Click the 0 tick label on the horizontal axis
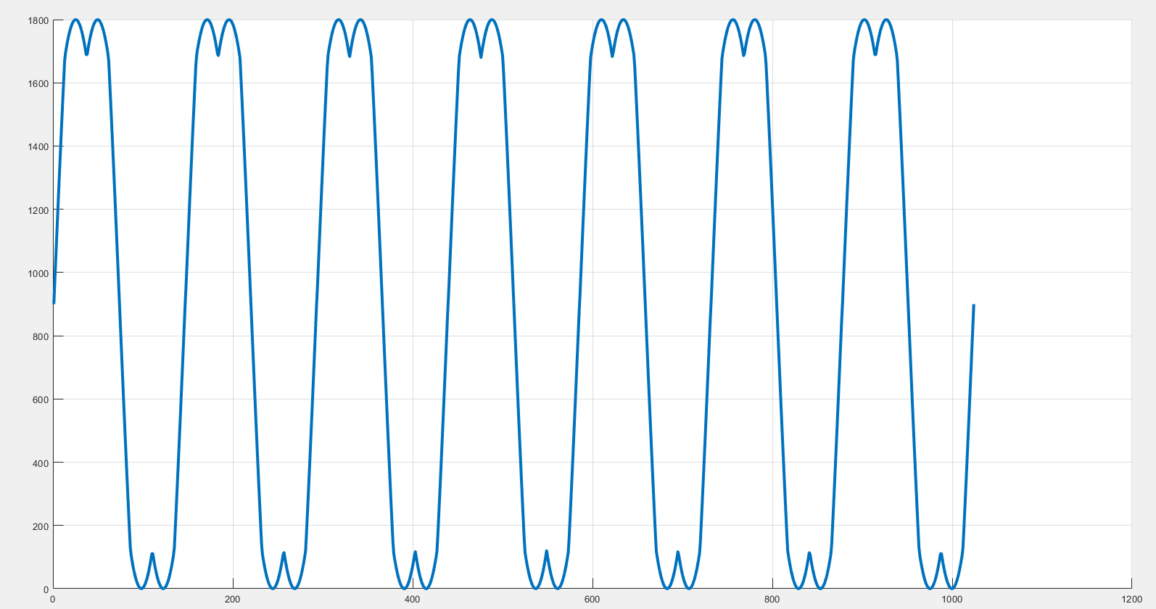The image size is (1156, 609). [x=53, y=599]
